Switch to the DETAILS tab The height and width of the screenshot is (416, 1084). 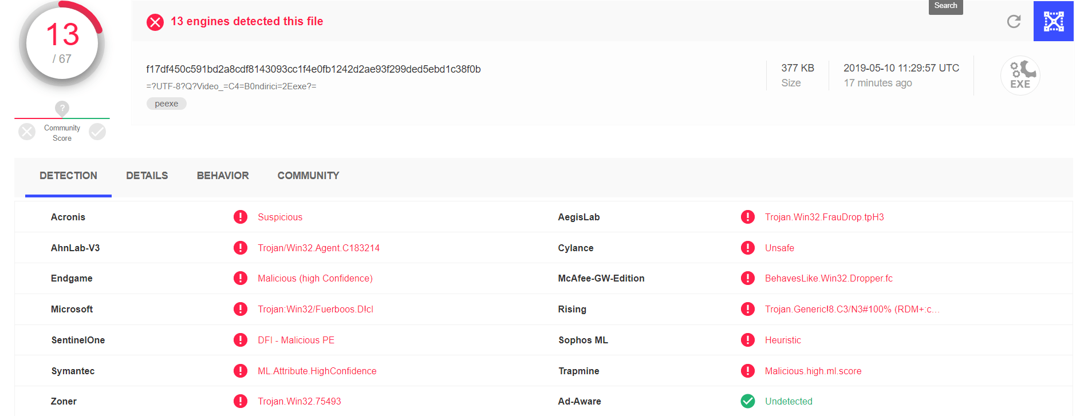(x=147, y=176)
